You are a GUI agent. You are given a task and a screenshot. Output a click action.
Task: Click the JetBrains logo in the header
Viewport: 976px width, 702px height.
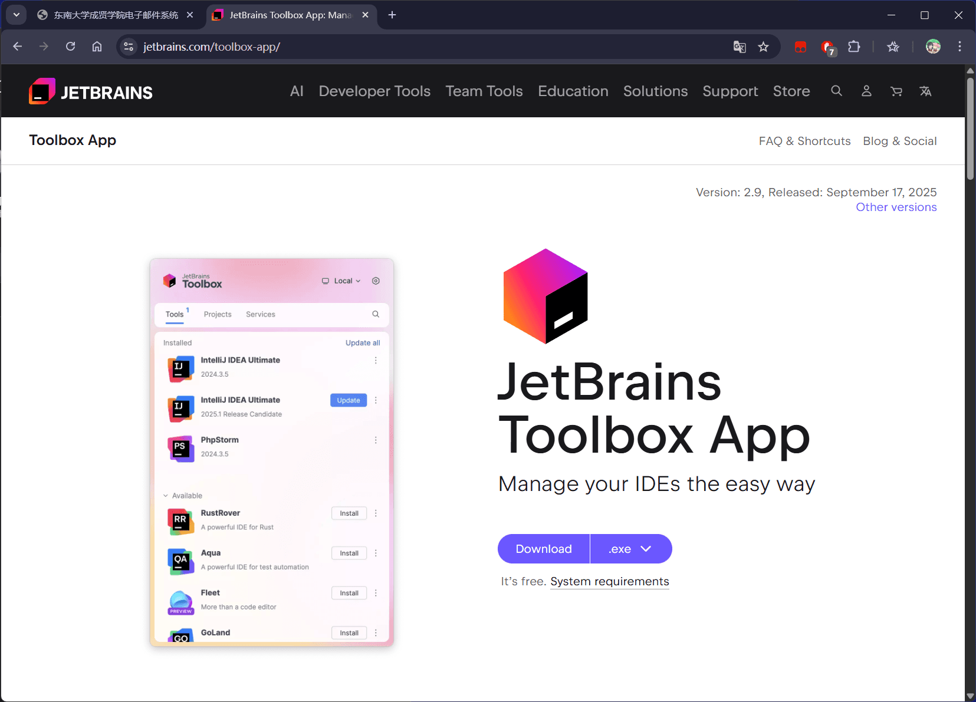point(91,92)
